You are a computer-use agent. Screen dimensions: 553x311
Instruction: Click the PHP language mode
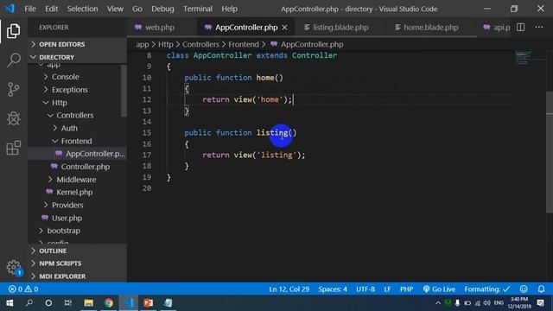click(406, 289)
